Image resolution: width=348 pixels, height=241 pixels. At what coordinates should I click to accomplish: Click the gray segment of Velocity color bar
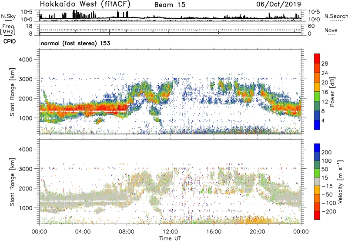(x=317, y=182)
